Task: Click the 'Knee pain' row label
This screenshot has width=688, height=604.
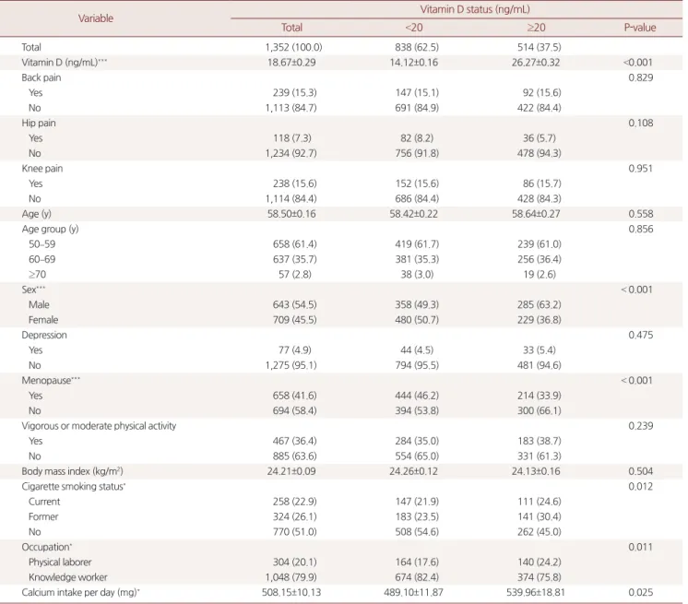Action: pos(42,169)
